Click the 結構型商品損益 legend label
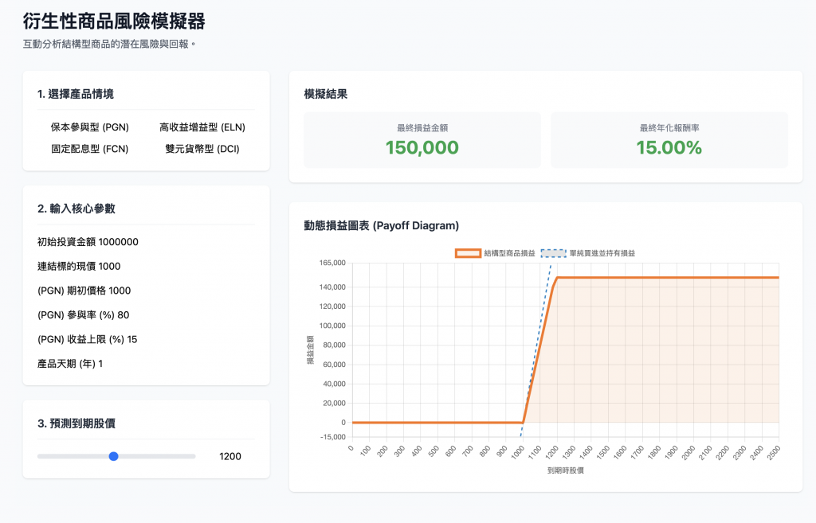 pyautogui.click(x=509, y=253)
